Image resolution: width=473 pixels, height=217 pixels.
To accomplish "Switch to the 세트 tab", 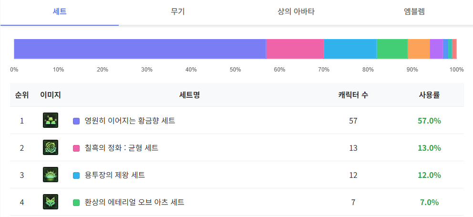I will [60, 11].
